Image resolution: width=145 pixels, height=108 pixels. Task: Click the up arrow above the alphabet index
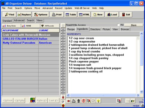pos(63,26)
